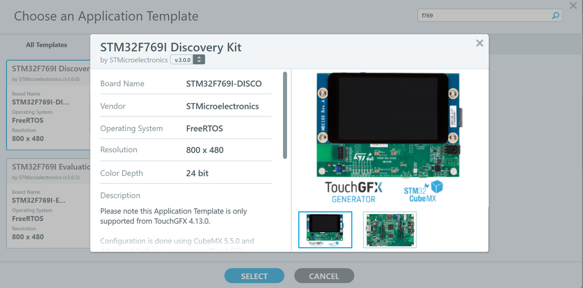Close the STM32F769I Discovery Kit detail popup
The image size is (583, 288).
(x=480, y=44)
